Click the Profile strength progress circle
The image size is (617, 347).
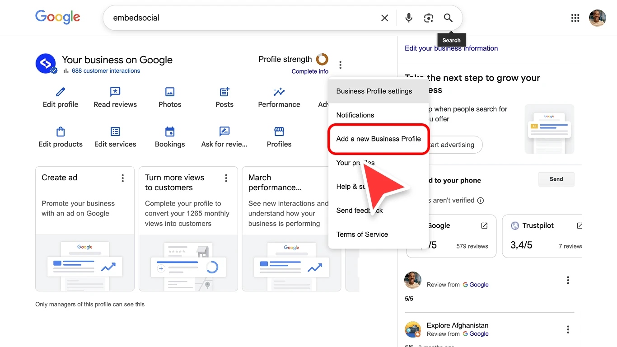click(322, 59)
